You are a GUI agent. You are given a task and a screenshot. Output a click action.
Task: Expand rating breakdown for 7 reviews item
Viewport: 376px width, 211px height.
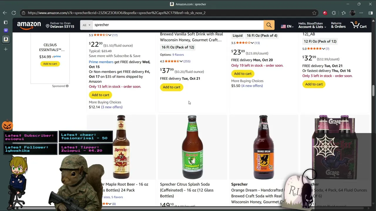(x=323, y=49)
